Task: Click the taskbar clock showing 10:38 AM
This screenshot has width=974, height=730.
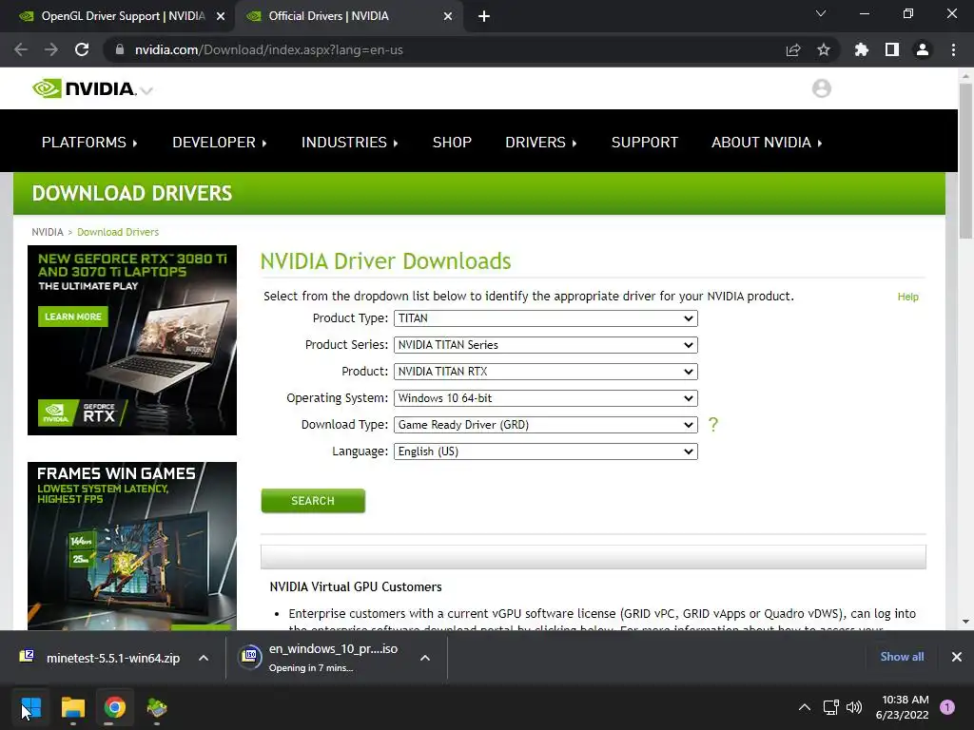Action: pos(902,707)
